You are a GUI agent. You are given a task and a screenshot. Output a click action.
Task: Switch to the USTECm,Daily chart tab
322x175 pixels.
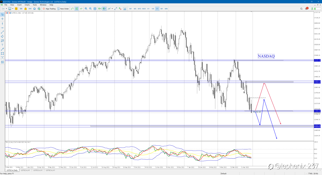[x=12, y=170]
